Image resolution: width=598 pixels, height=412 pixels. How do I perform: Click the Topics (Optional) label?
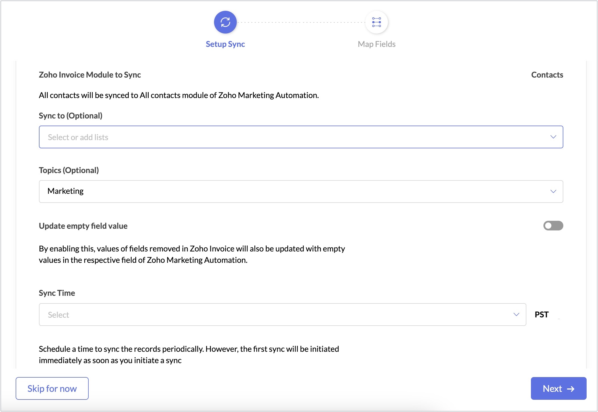(69, 170)
